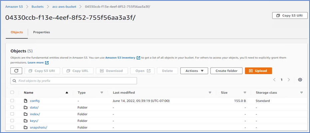The image size is (310, 133).
Task: Switch to the Objects tab
Action: coord(17,32)
